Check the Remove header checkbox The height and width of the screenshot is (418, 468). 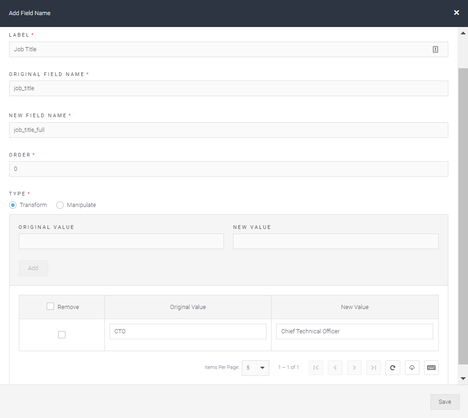pos(50,306)
